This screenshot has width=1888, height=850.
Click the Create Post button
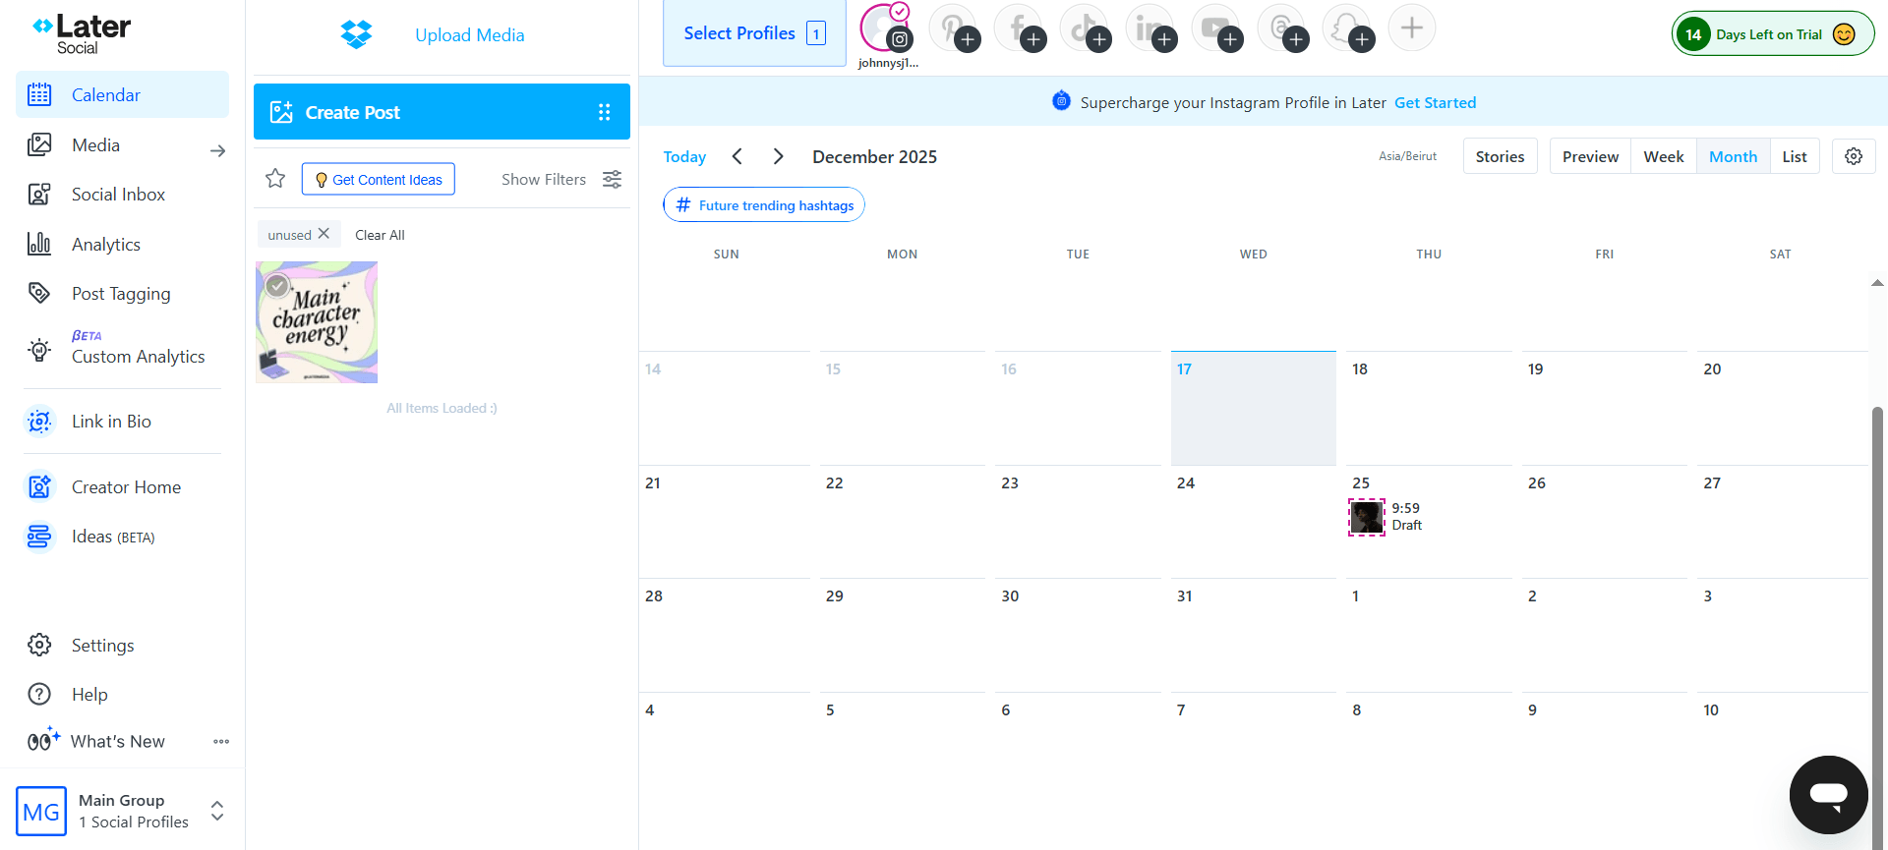(x=442, y=112)
